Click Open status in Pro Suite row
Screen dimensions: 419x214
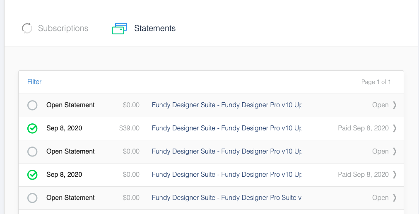tap(380, 198)
